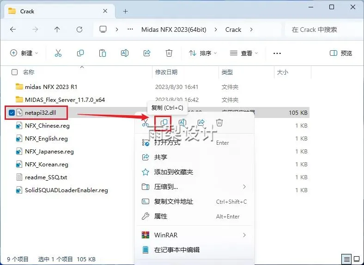364x265 pixels.
Task: Click the Crack breadcrumb segment
Action: click(x=233, y=29)
